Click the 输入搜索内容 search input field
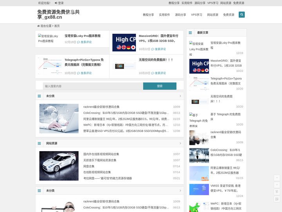Screen dimensions: 282x212 point(93,86)
